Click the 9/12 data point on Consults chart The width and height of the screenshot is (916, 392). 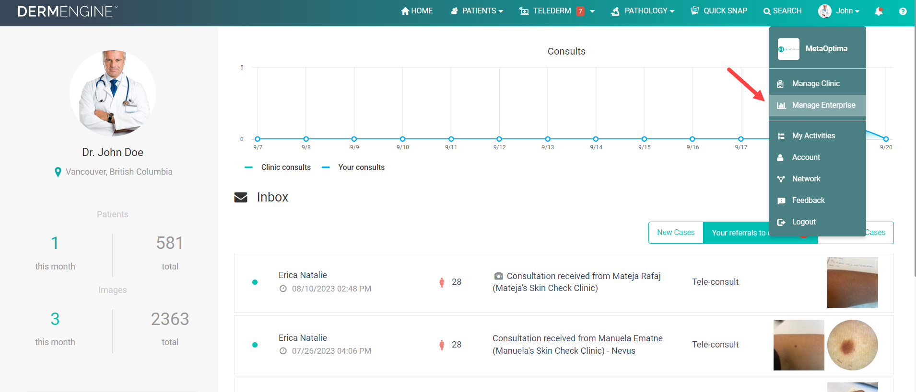click(x=499, y=139)
